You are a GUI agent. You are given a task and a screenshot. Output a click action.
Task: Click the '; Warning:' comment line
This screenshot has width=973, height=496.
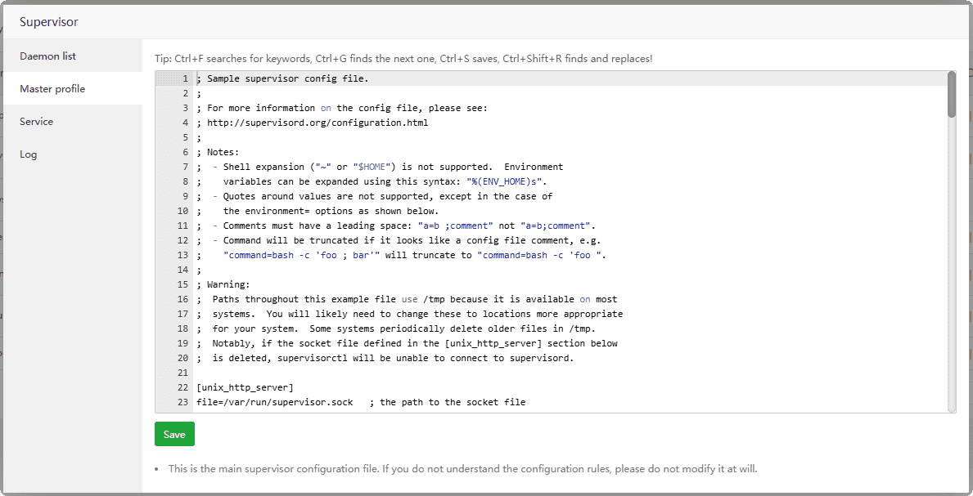coord(223,284)
